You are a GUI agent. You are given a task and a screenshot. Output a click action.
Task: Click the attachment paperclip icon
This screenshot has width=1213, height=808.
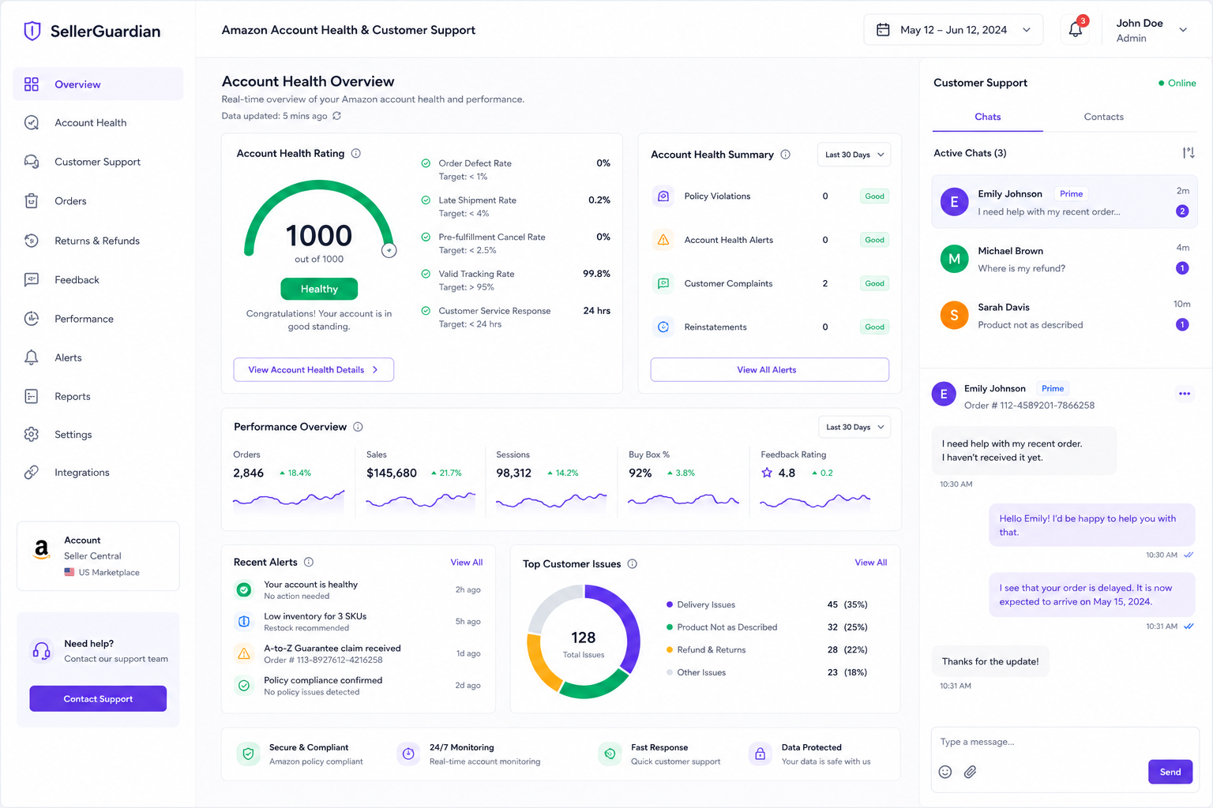pos(971,772)
